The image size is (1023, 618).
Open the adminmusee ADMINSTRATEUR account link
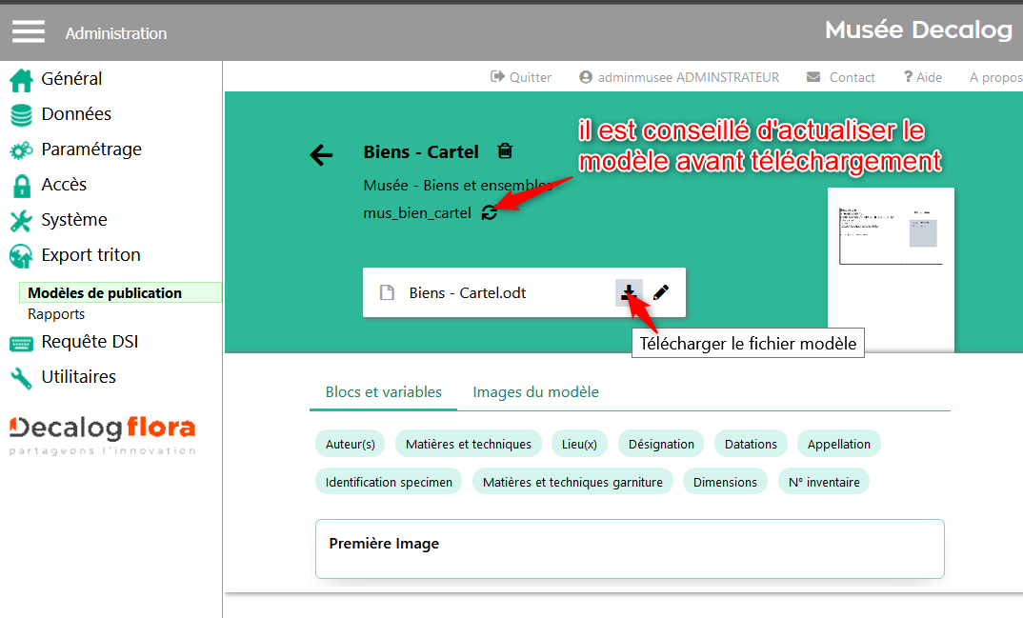point(689,77)
